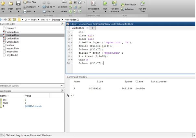Switch to the Untitled6.m editor tab

click(78, 28)
